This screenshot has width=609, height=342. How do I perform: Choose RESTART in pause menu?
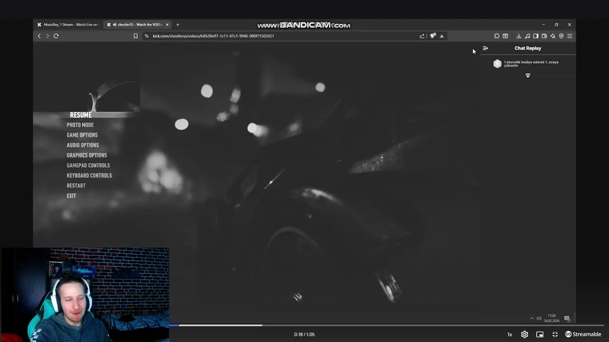(x=76, y=186)
